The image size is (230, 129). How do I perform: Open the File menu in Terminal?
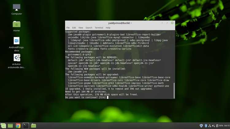point(68,28)
